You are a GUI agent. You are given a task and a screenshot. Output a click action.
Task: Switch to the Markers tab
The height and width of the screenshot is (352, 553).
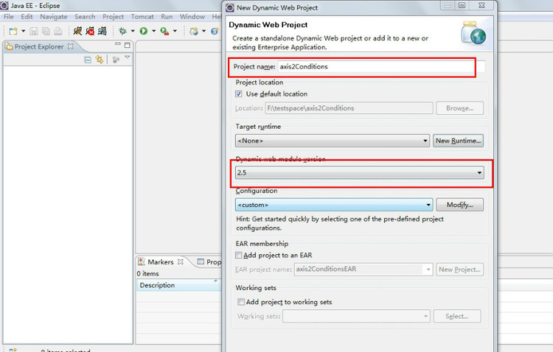161,262
